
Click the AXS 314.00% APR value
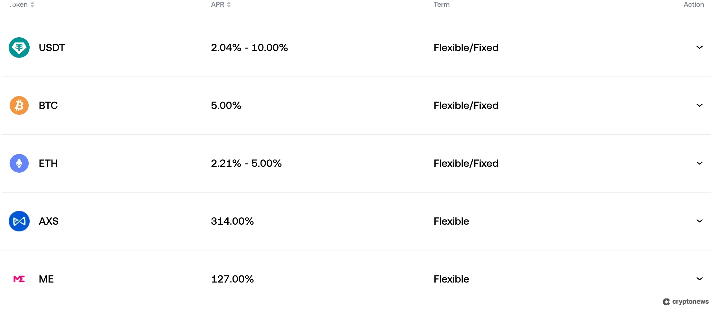(232, 221)
